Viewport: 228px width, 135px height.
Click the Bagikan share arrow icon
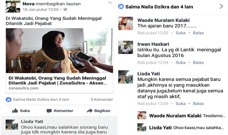pyautogui.click(x=90, y=111)
